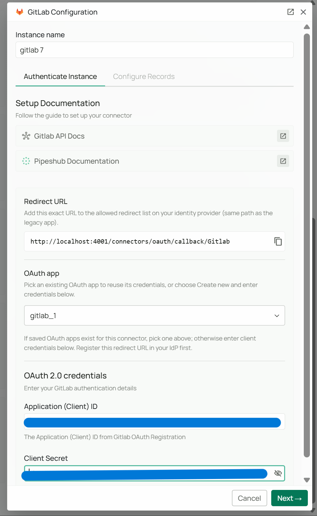Click the Instance name label

[x=40, y=35]
